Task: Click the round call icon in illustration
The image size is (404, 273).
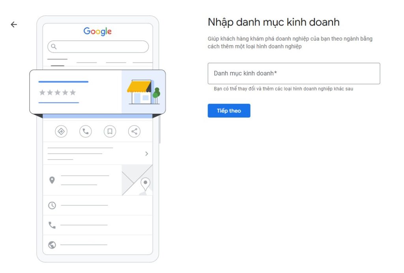Action: click(86, 131)
